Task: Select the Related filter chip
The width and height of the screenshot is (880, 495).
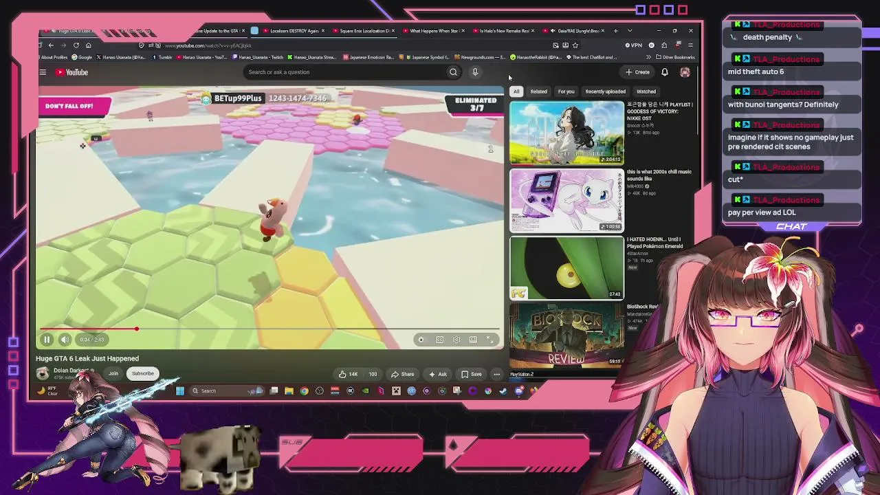Action: click(539, 91)
